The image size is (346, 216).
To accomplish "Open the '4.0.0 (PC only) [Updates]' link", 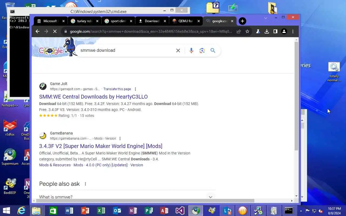I will pos(107,165).
